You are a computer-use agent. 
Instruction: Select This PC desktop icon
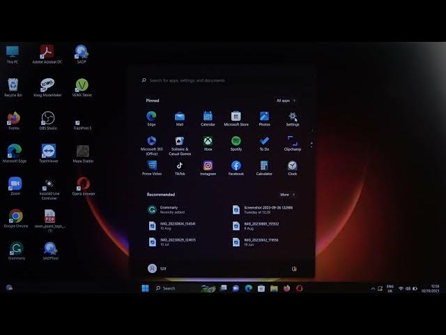click(x=13, y=54)
